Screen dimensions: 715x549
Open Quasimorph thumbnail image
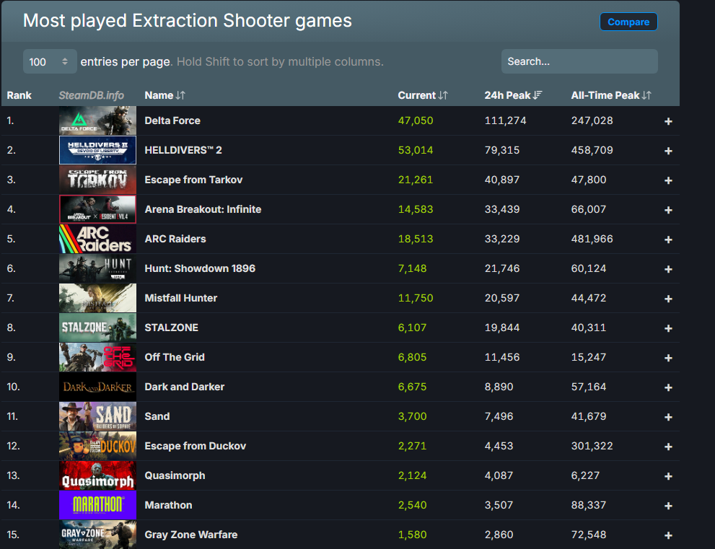click(x=97, y=475)
